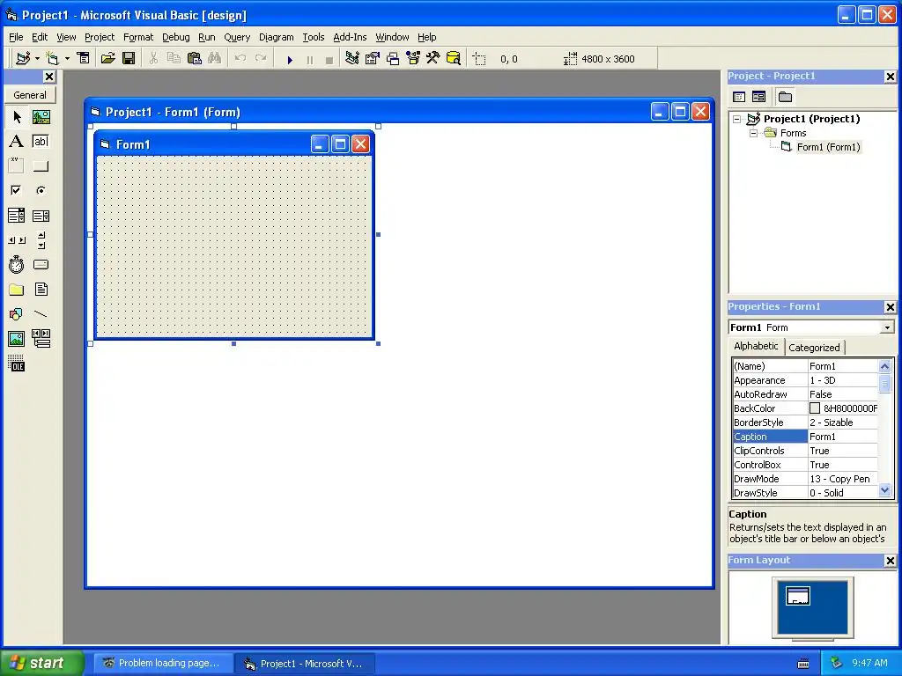Click the Break pause button in toolbar
The height and width of the screenshot is (676, 902).
click(310, 59)
